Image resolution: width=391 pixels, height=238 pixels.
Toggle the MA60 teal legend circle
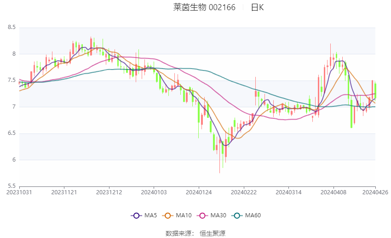point(237,215)
